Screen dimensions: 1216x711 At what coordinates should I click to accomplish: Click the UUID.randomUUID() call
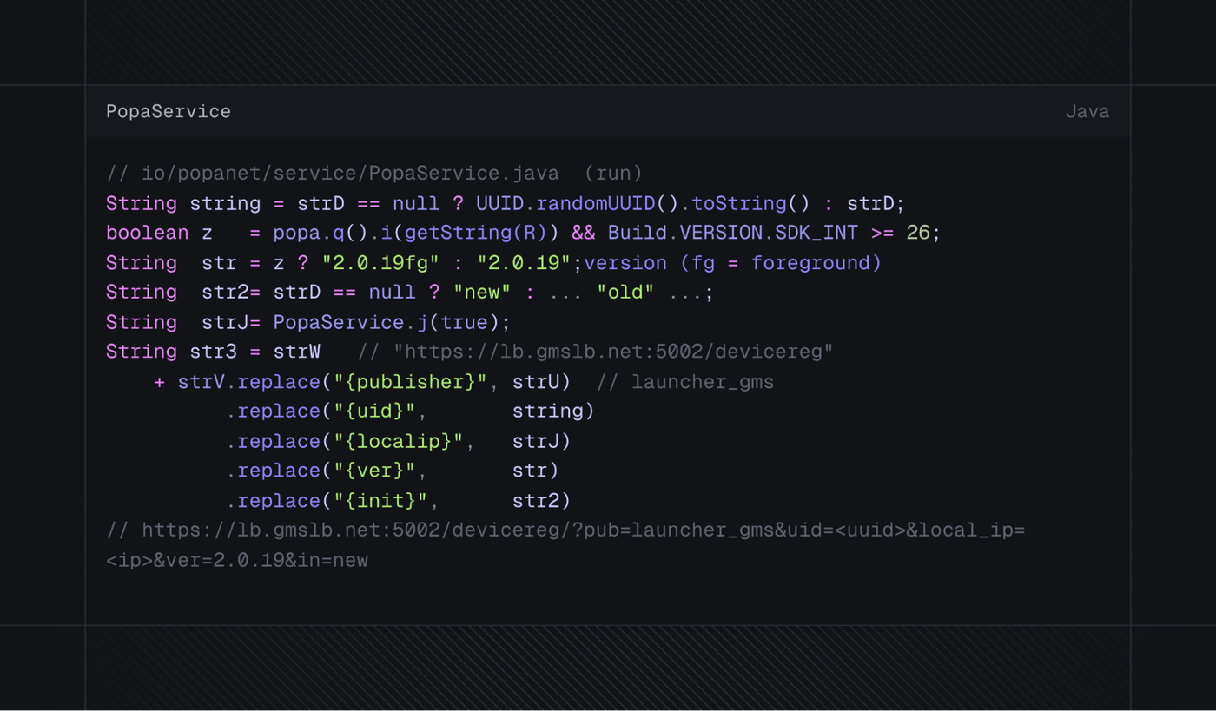[x=577, y=204]
